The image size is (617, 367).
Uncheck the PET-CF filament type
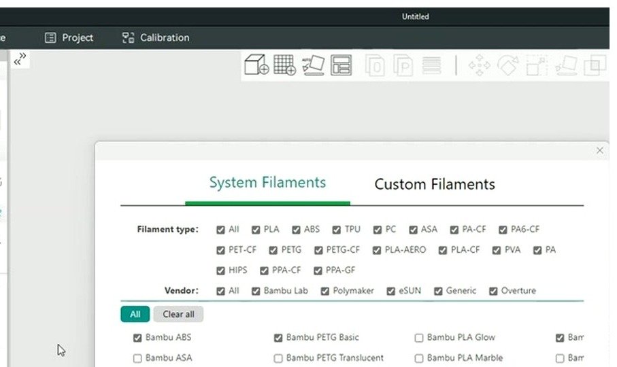click(x=220, y=250)
